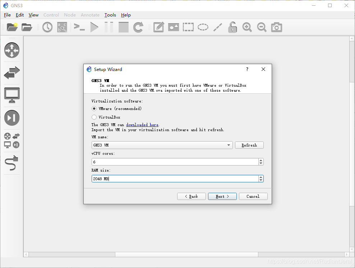Click the Refresh button

(249, 145)
